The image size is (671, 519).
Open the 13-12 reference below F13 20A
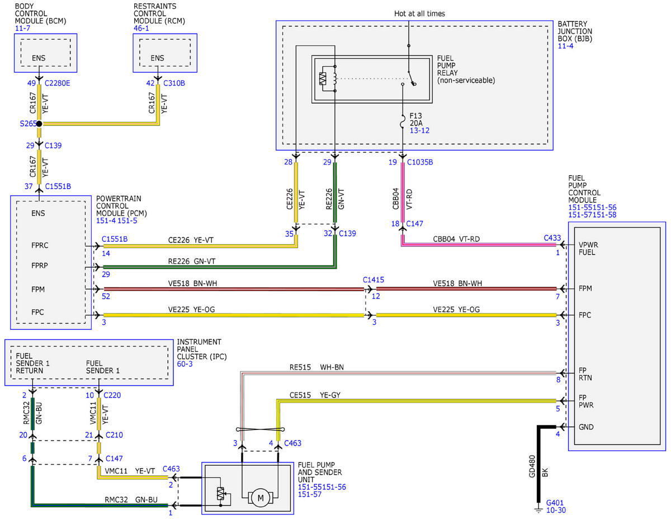[420, 130]
